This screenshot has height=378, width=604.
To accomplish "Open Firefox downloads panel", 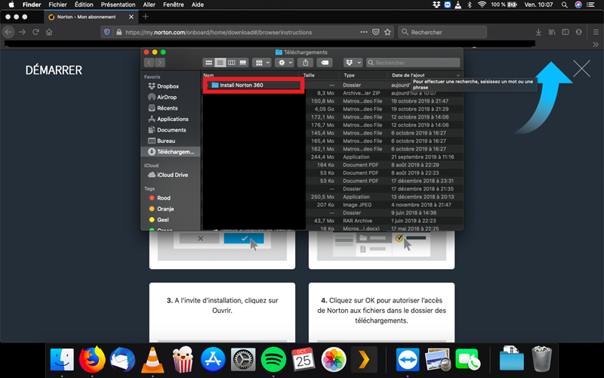I will pyautogui.click(x=538, y=32).
